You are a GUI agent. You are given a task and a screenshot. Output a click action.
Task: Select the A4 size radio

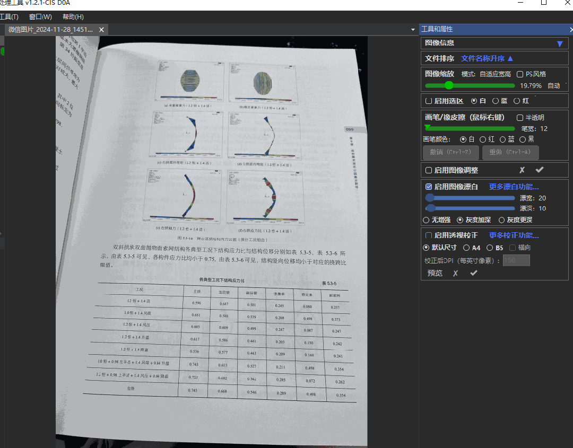(466, 248)
